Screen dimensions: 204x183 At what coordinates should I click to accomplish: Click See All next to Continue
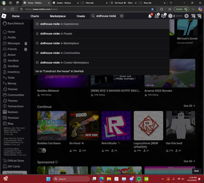pos(189,106)
